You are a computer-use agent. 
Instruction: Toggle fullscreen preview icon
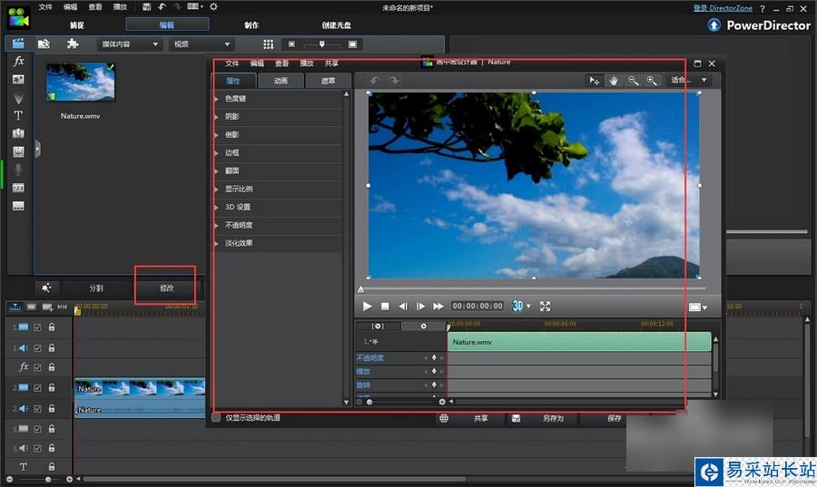pyautogui.click(x=546, y=307)
